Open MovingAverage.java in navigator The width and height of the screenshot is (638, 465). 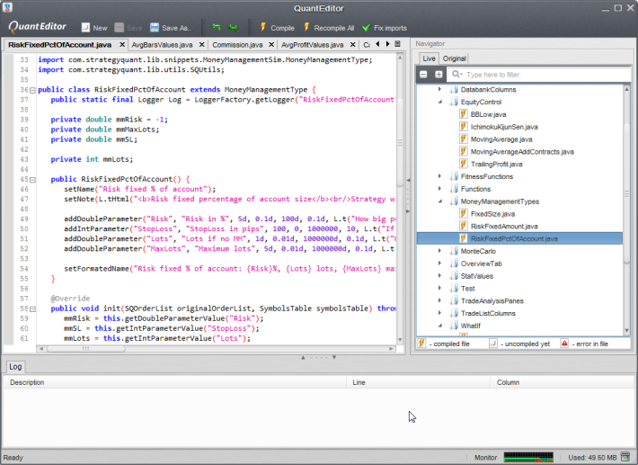pyautogui.click(x=501, y=139)
